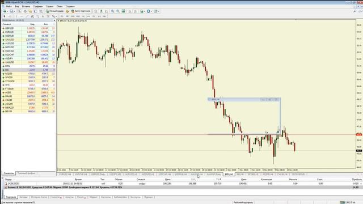
Task: Toggle the Авто-торговля button
Action: pyautogui.click(x=81, y=11)
